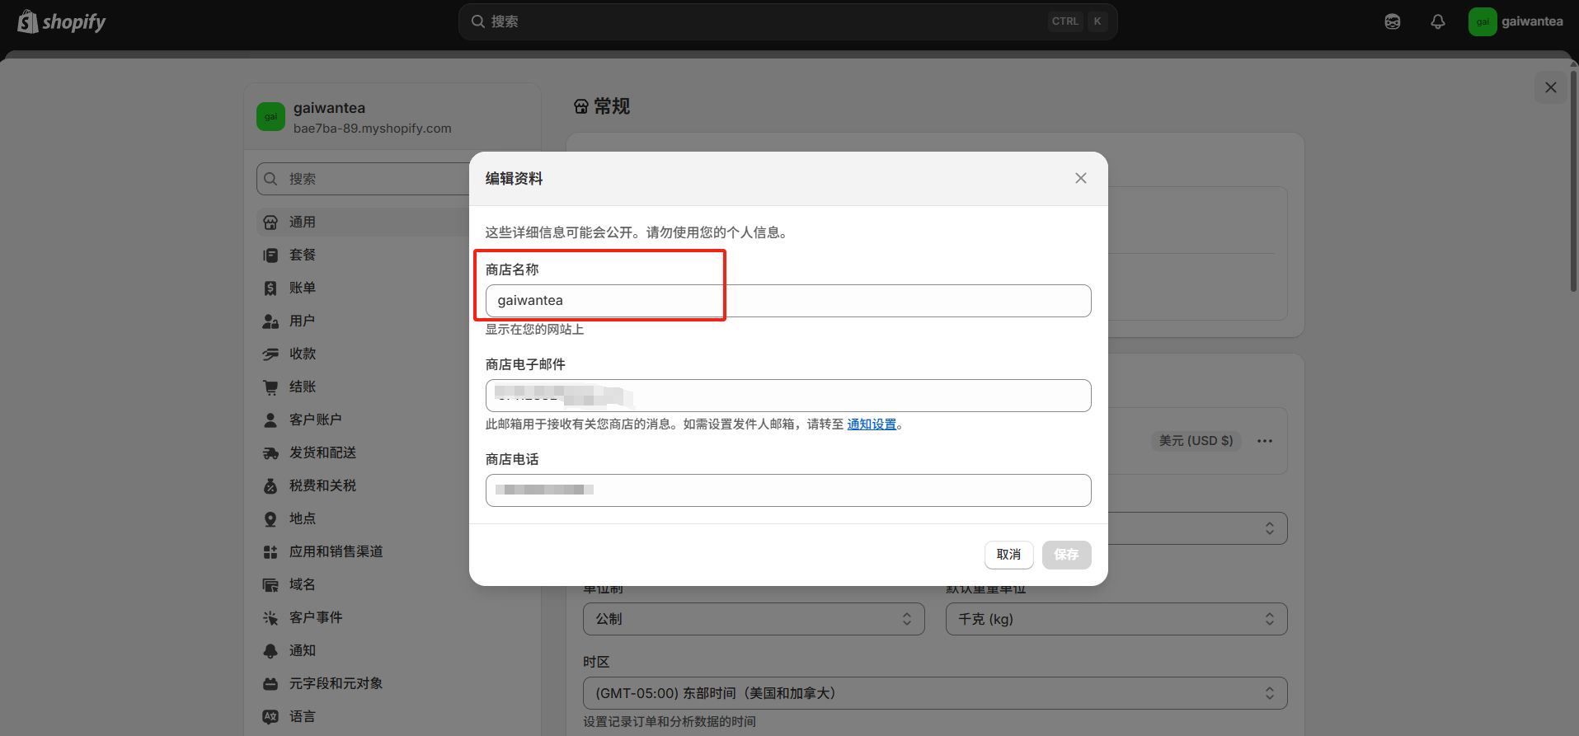
Task: Select the 账单 billing icon
Action: [270, 288]
